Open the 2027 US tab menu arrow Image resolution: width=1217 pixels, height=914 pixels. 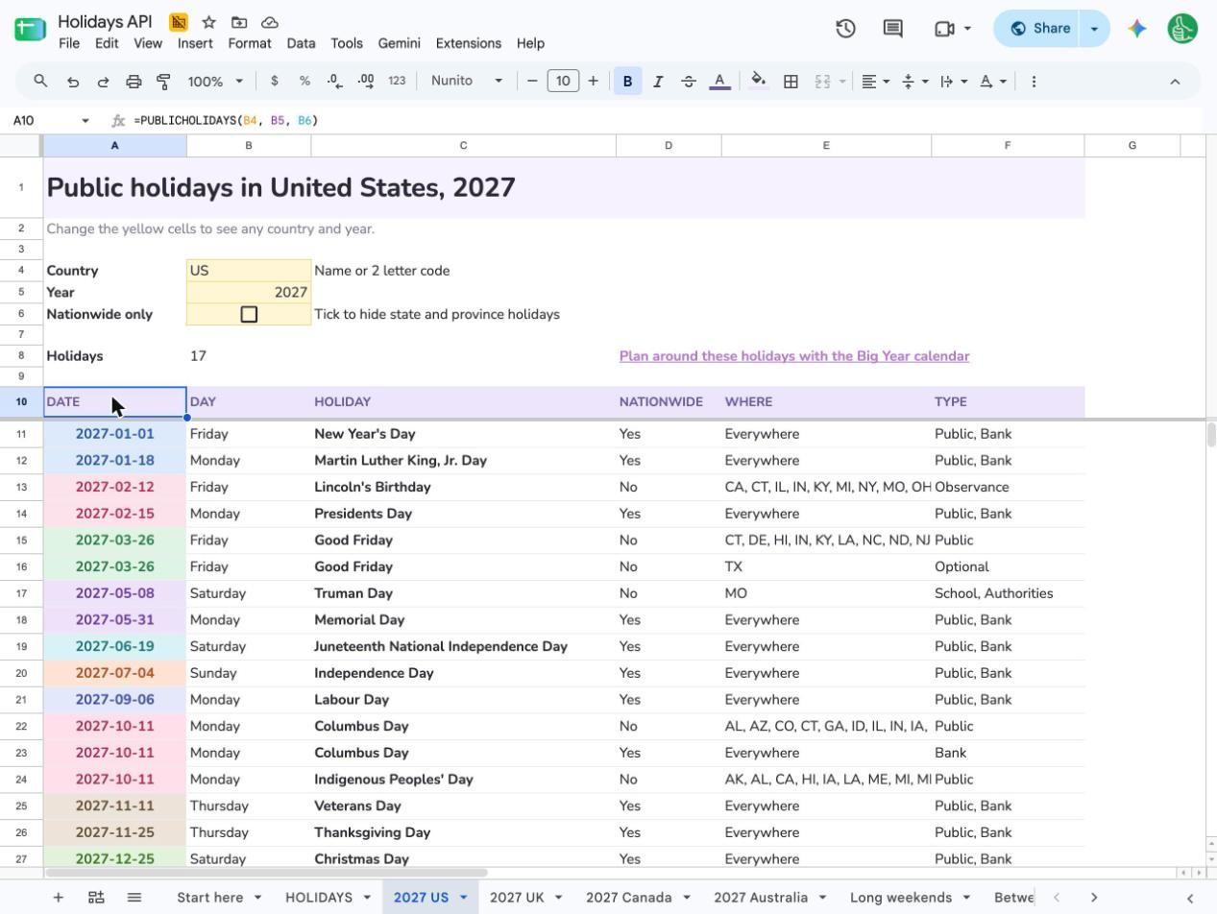463,898
